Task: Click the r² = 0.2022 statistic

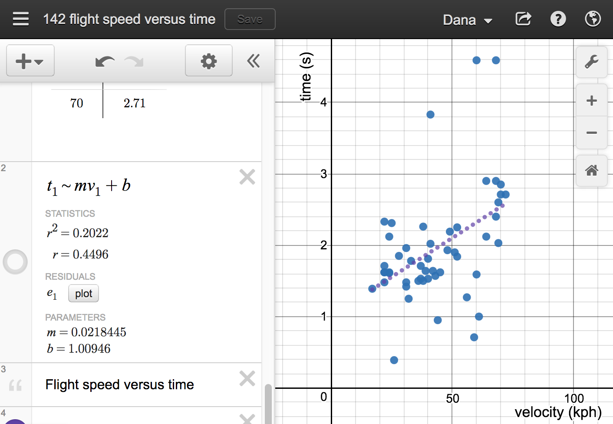Action: coord(78,232)
